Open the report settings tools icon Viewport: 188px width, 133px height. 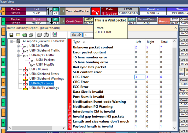coord(46,35)
